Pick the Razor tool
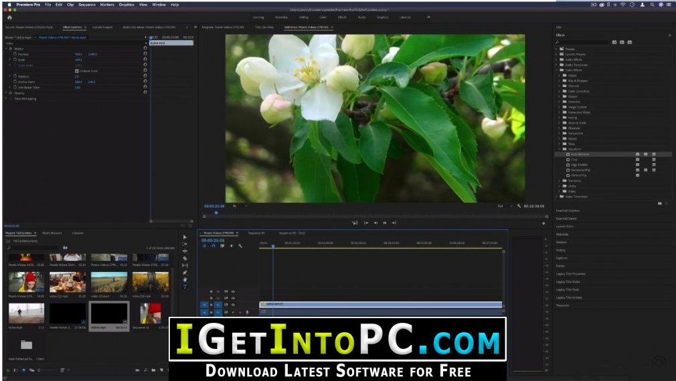 pyautogui.click(x=185, y=258)
